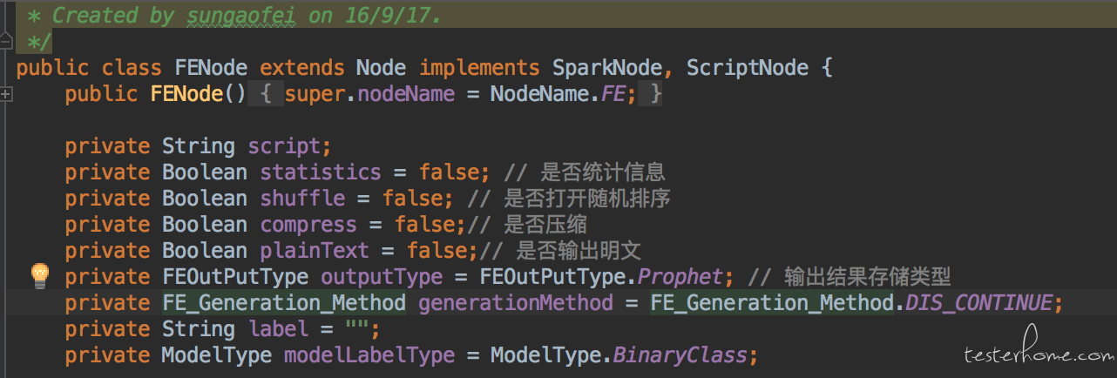The image size is (1117, 378).
Task: Click the yellow lightbulb intention icon
Action: click(x=40, y=276)
